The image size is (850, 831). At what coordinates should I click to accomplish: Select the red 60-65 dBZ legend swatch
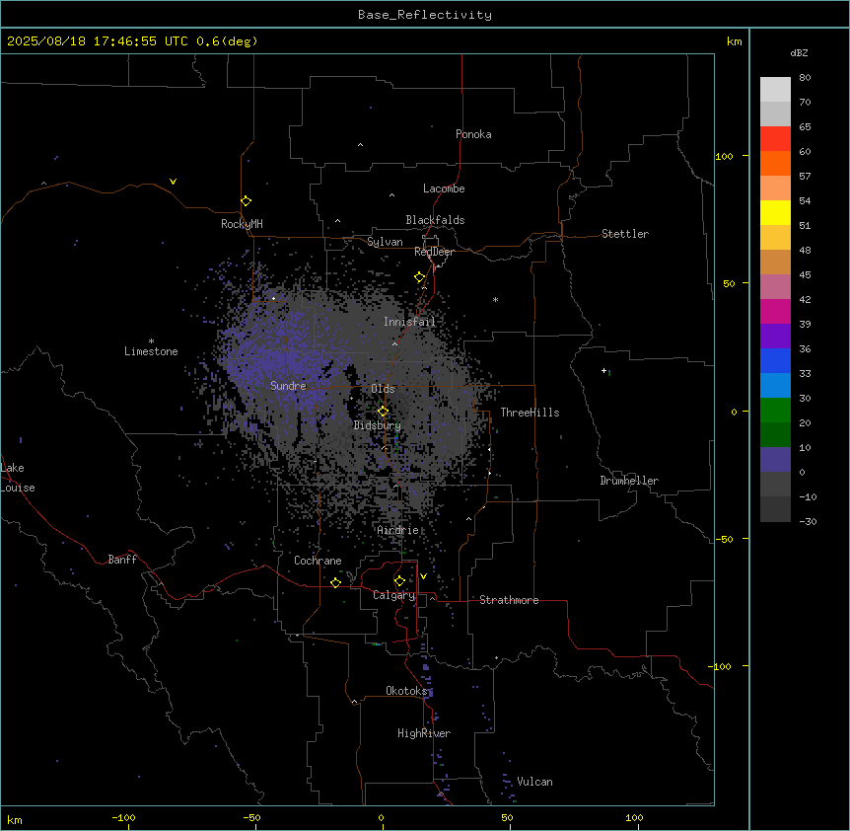(x=775, y=139)
